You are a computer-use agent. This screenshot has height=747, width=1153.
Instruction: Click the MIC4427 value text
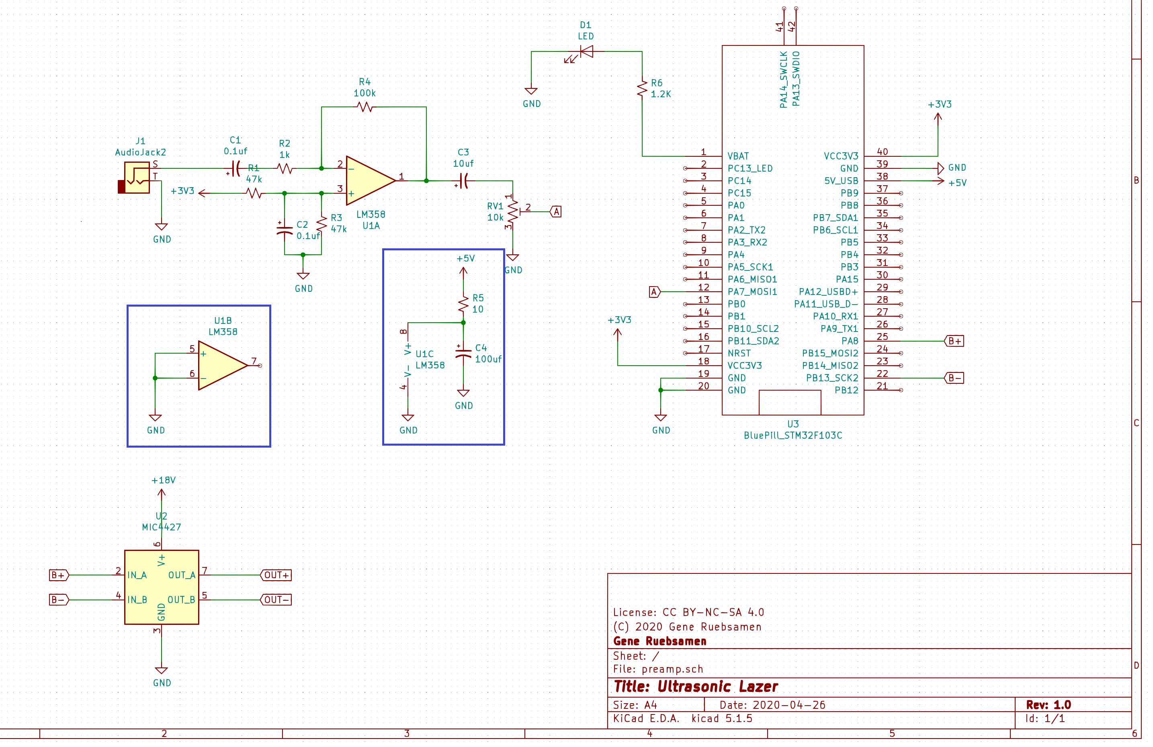click(162, 528)
